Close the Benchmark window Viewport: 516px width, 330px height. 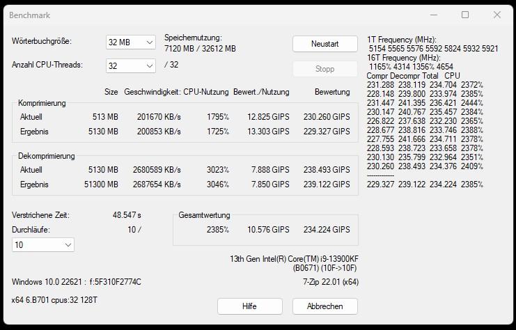[497, 15]
